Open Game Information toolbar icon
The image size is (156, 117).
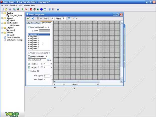50,9
